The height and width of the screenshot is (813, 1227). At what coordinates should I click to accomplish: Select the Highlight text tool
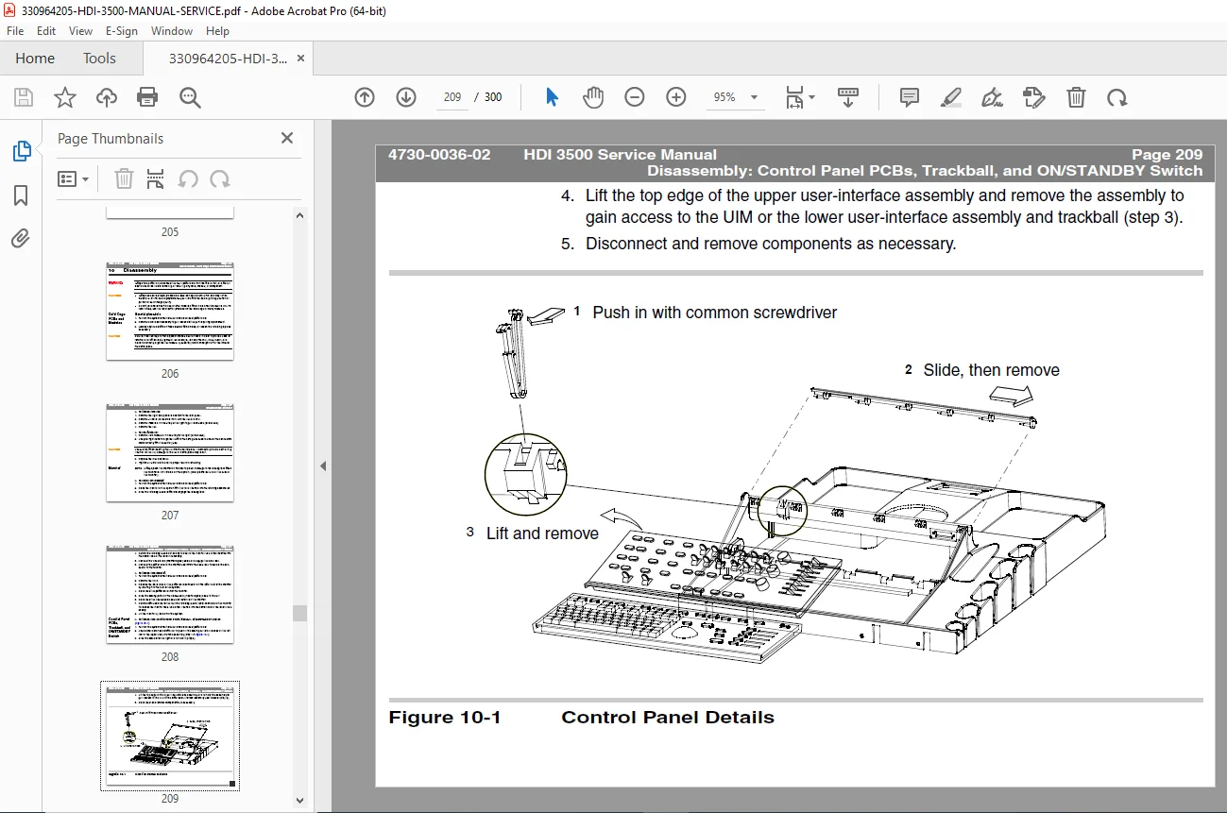click(x=951, y=97)
